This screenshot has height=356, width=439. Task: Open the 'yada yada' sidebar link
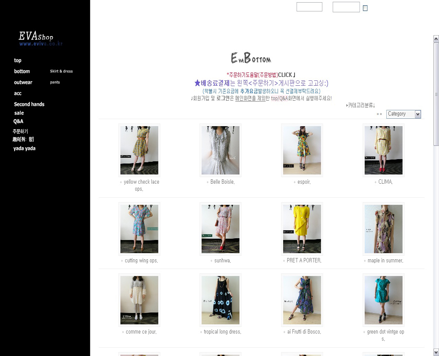click(24, 149)
